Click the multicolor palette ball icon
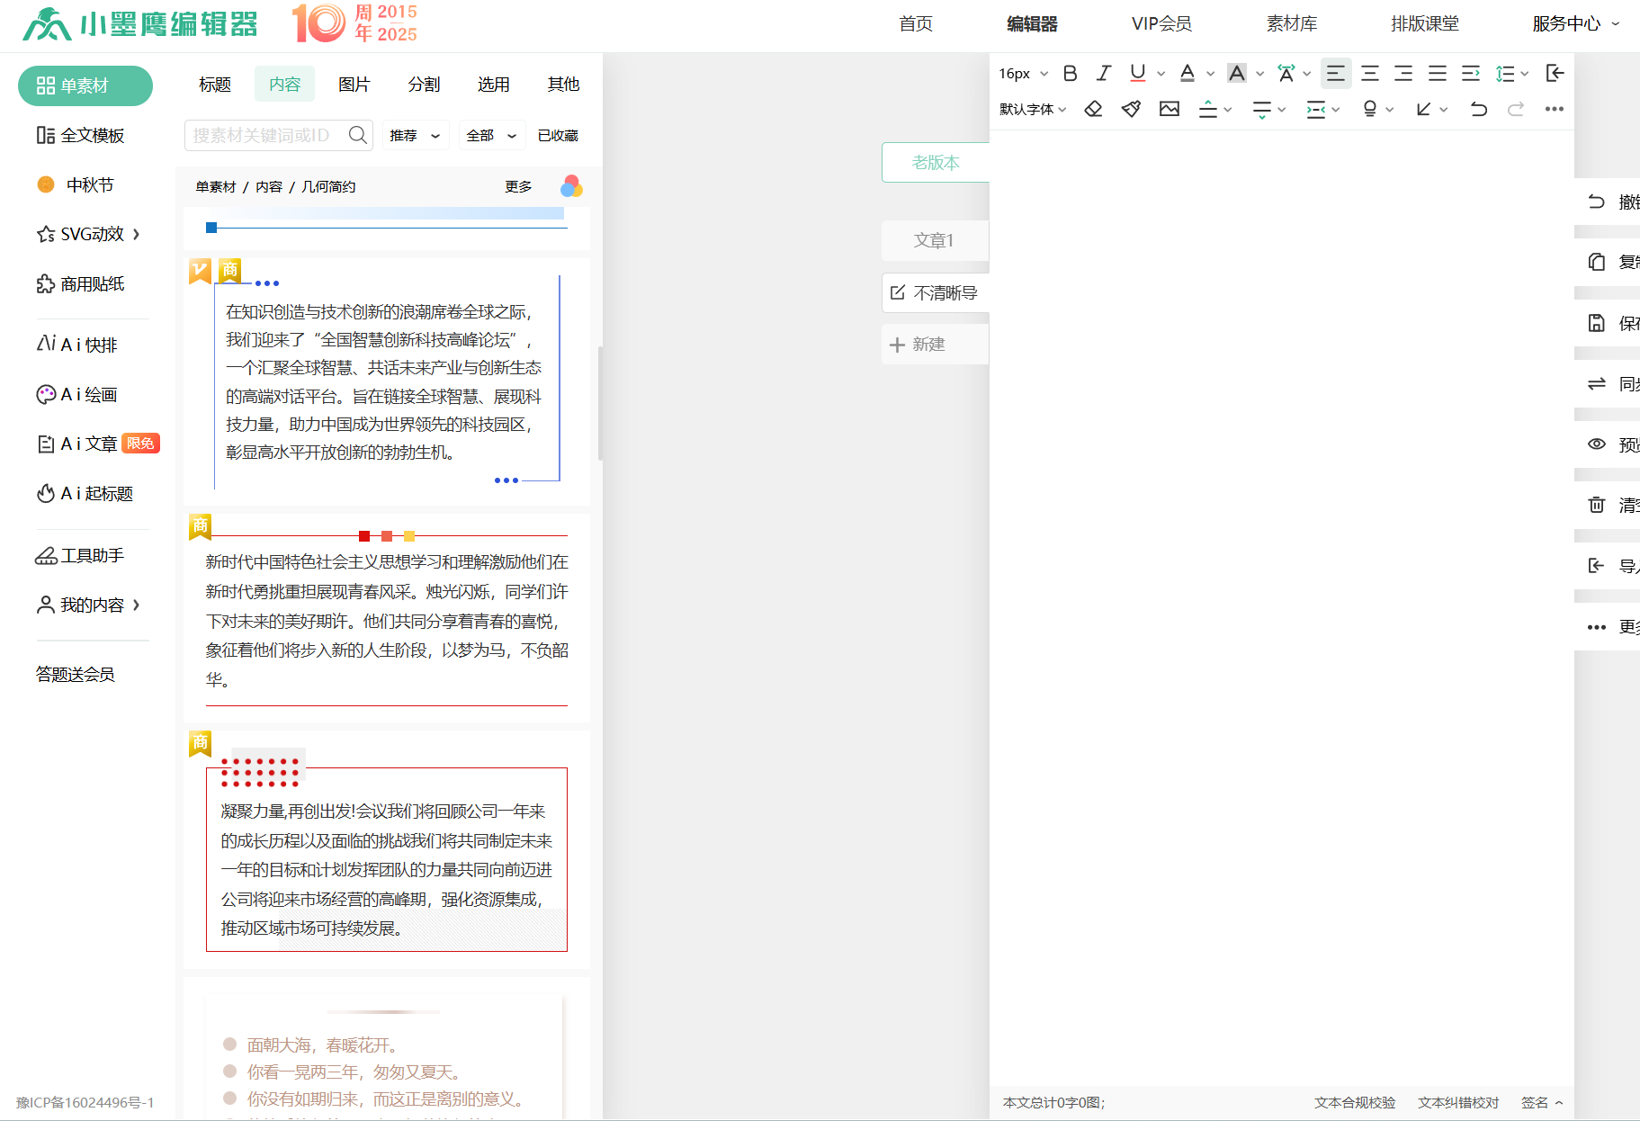The width and height of the screenshot is (1640, 1121). coord(571,186)
